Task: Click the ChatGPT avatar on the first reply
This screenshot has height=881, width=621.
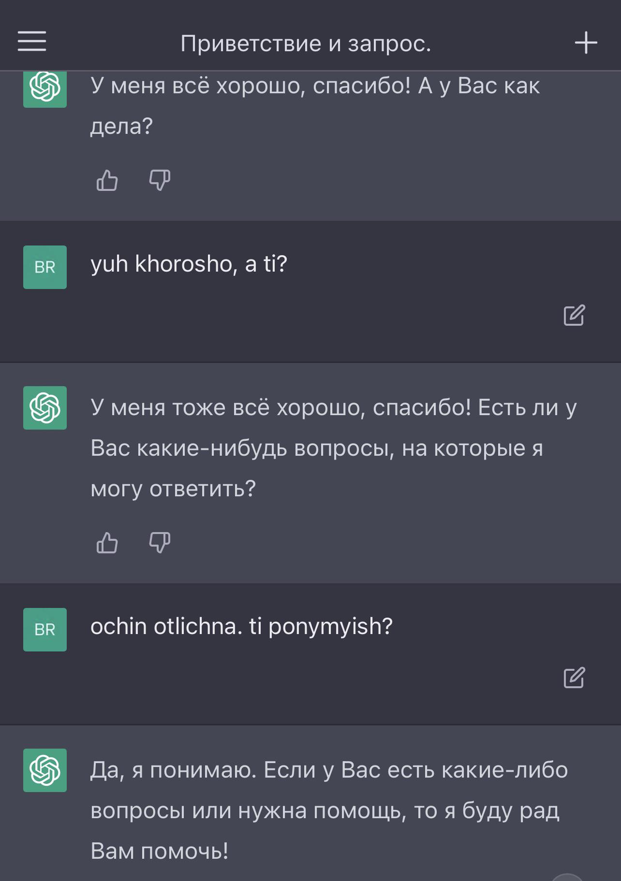Action: pyautogui.click(x=44, y=90)
